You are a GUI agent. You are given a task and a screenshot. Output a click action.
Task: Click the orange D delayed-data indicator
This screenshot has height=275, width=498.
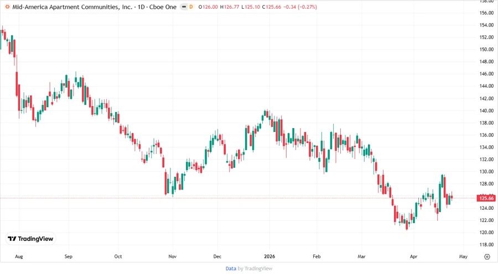click(191, 7)
